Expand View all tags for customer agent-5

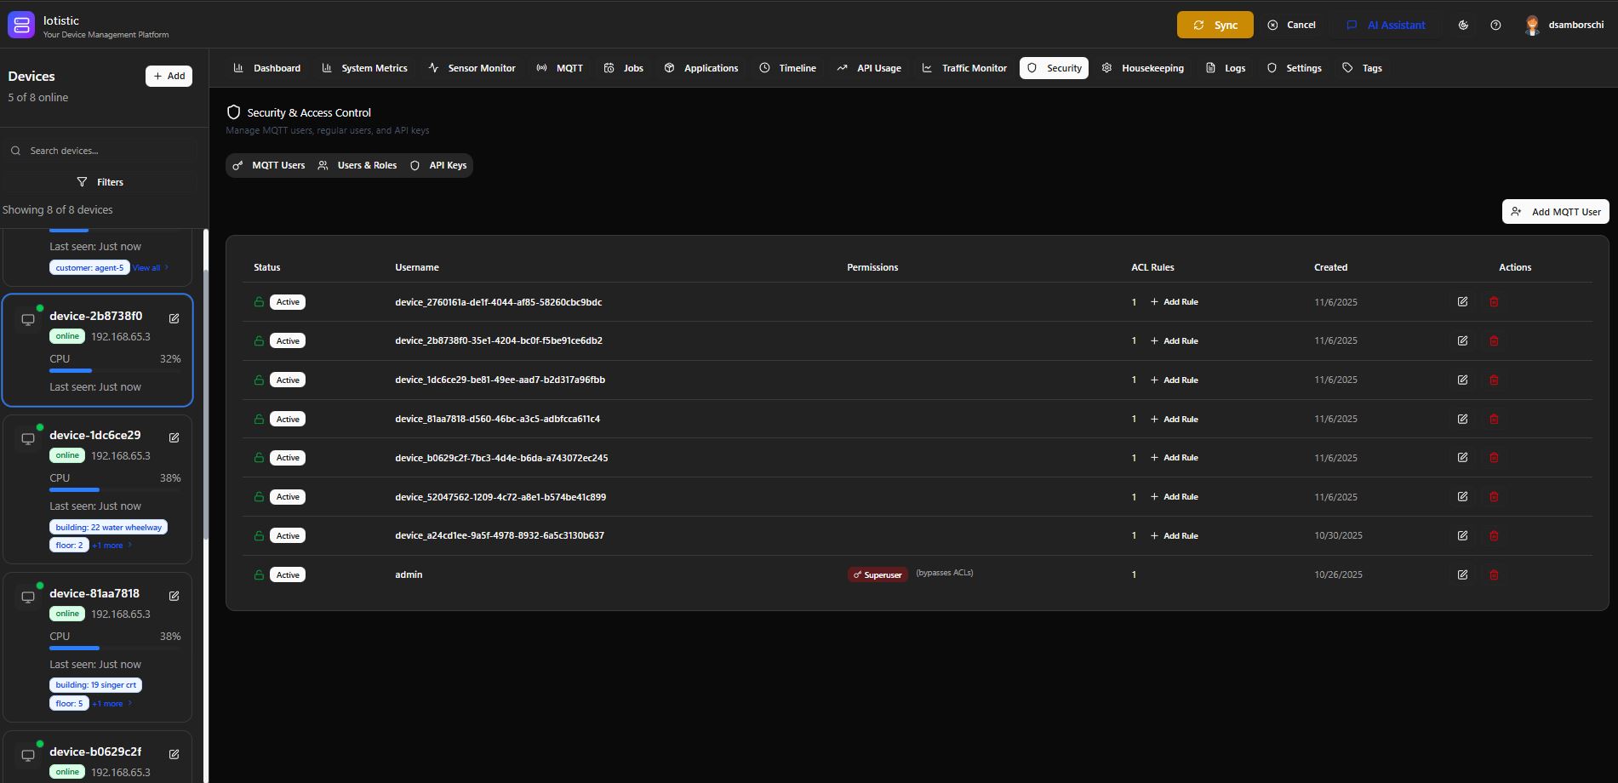point(147,267)
